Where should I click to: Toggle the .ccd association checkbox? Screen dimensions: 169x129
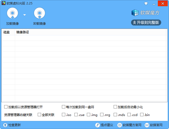click(x=129, y=114)
